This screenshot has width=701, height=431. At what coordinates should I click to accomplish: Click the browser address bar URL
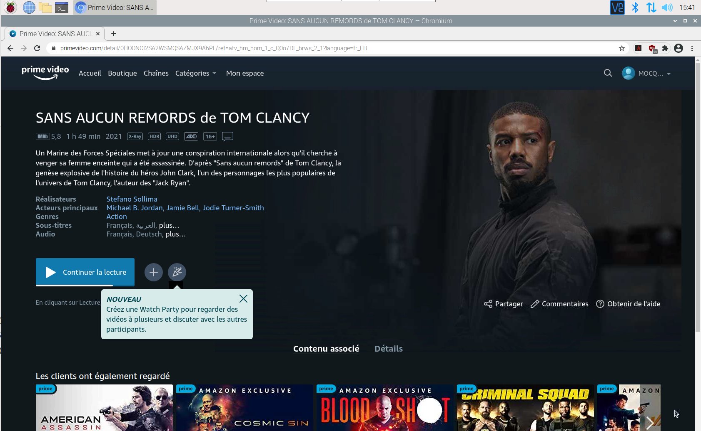pyautogui.click(x=213, y=48)
